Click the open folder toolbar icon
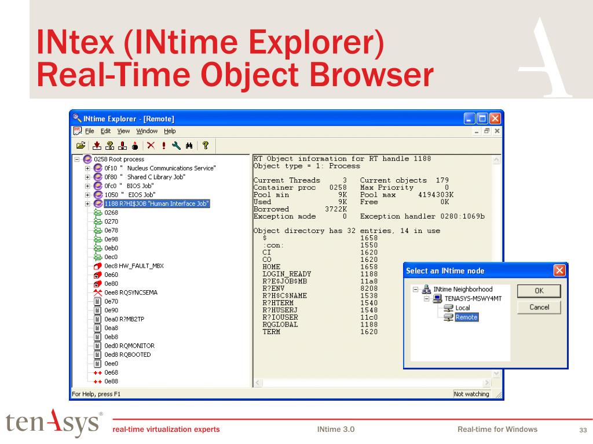This screenshot has height=444, width=593. coord(80,146)
